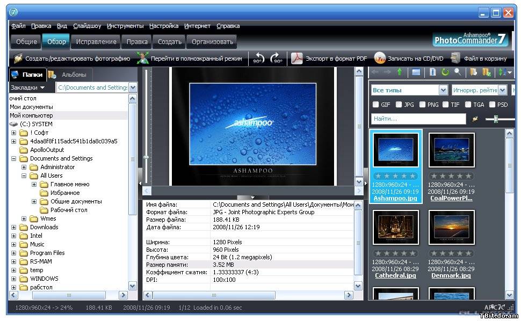Click the file details page icon
Viewport: 521px width, 321px height.
point(432,72)
